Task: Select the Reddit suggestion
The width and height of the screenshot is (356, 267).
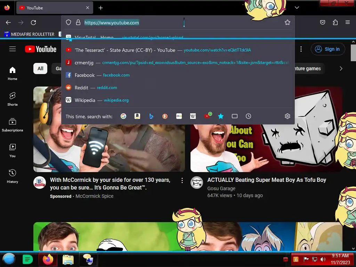Action: point(178,88)
